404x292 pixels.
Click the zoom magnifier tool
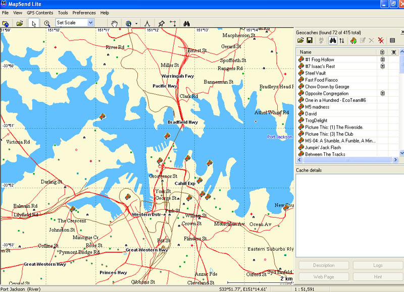coord(47,23)
